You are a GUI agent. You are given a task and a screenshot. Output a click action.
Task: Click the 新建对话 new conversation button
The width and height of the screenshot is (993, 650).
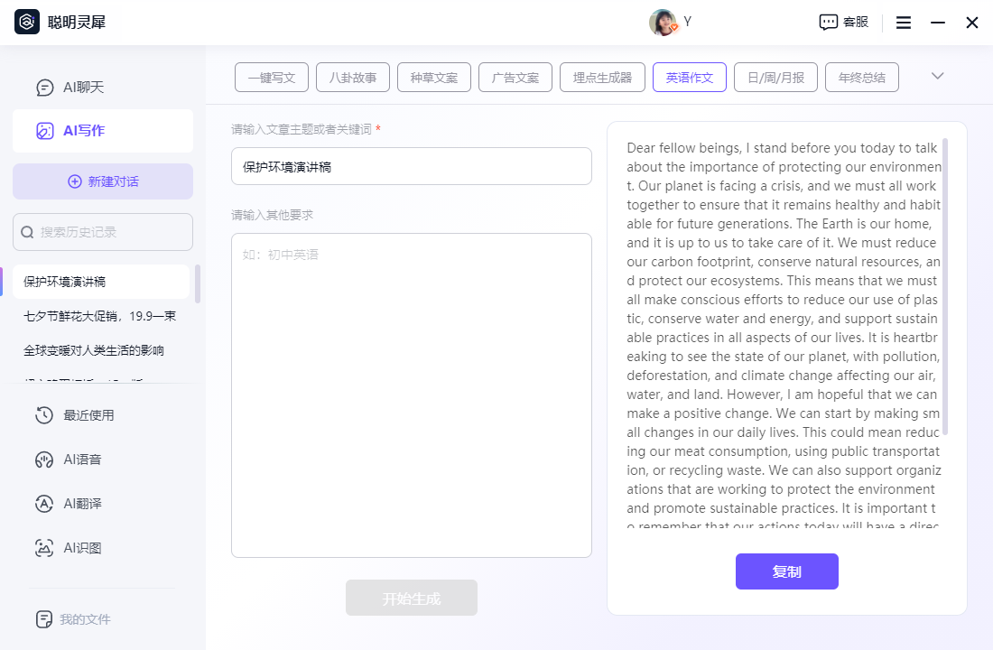103,181
